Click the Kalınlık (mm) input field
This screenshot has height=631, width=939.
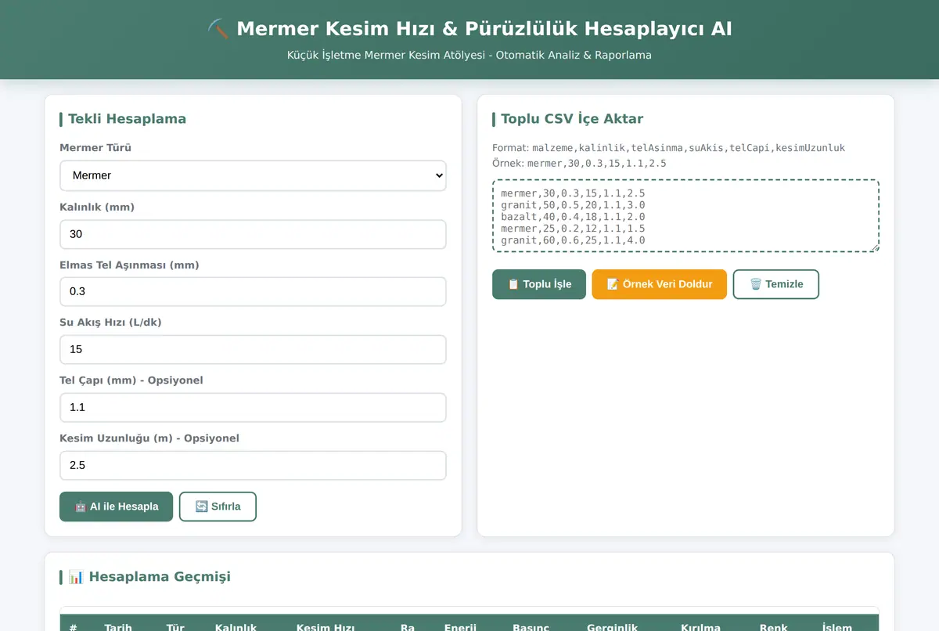(253, 234)
